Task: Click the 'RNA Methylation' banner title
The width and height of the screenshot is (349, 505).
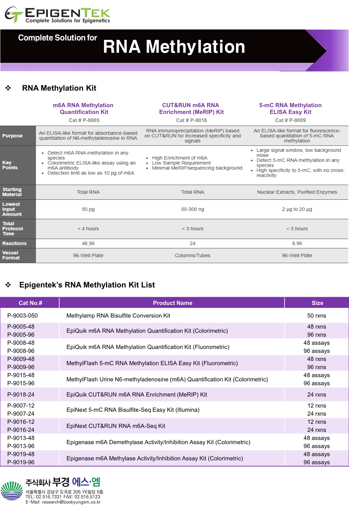Action: [x=174, y=47]
